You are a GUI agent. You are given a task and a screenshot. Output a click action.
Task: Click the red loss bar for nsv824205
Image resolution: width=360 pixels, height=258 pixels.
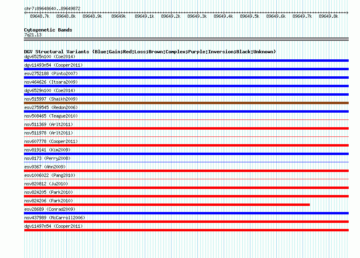(x=186, y=196)
